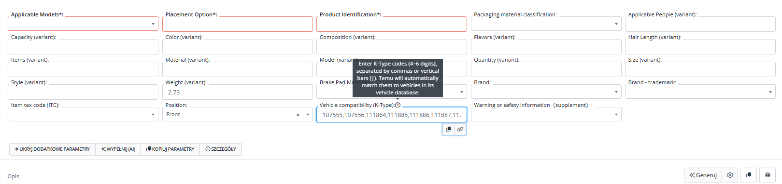The width and height of the screenshot is (782, 184).
Task: Click Kopiuj Parametry button
Action: [171, 149]
